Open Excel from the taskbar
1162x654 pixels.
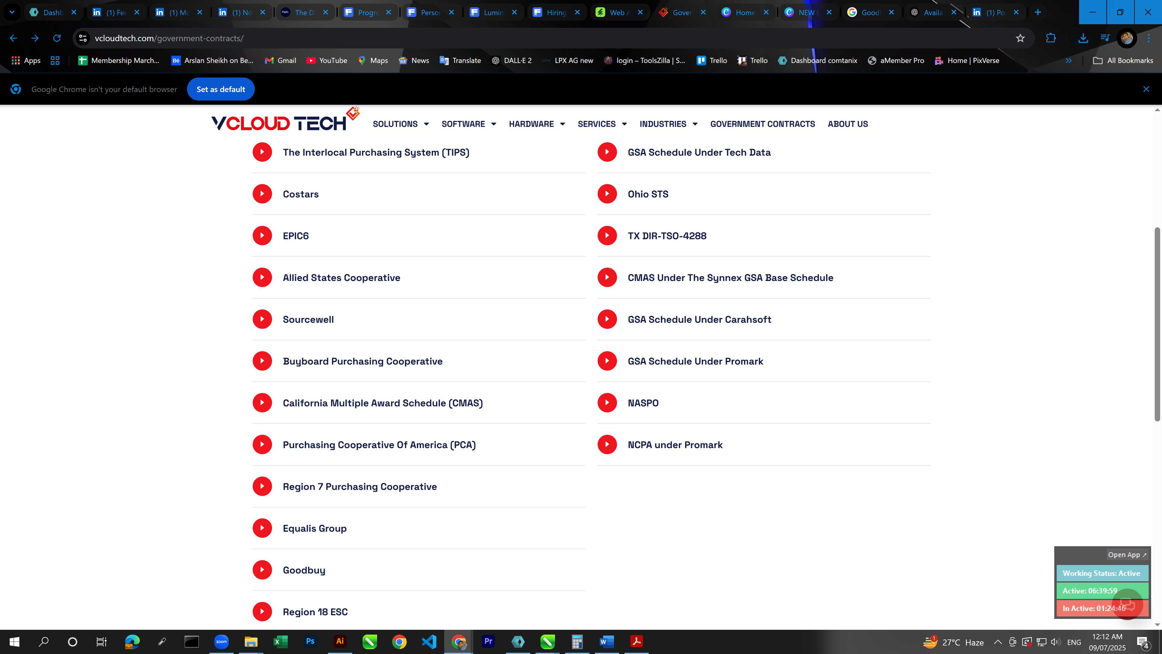[x=280, y=641]
